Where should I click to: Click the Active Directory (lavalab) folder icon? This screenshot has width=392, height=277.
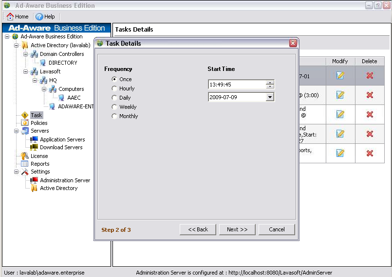click(x=25, y=45)
